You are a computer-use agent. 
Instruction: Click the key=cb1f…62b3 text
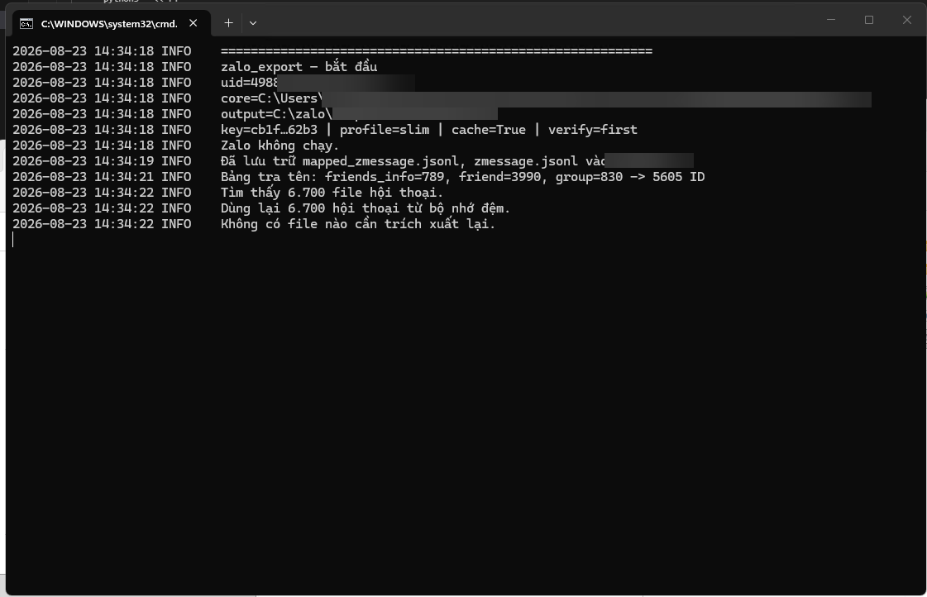point(269,130)
